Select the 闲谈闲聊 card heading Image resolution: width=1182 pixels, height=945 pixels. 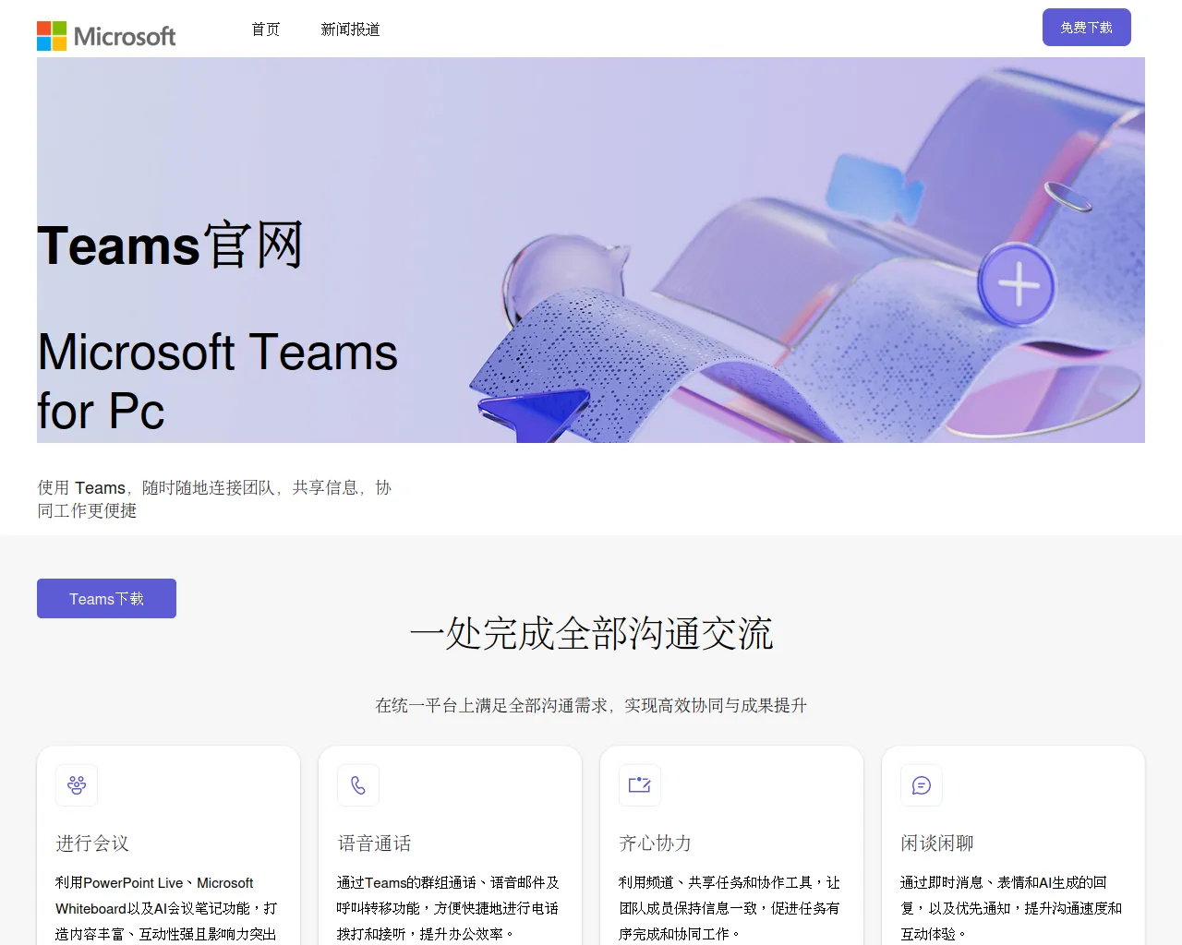pos(937,843)
